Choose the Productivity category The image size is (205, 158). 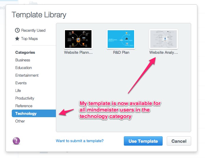(x=25, y=98)
